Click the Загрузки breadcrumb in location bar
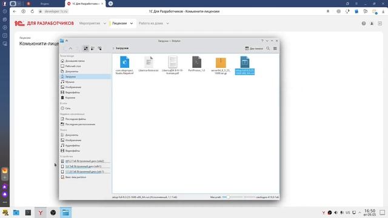 (122, 48)
